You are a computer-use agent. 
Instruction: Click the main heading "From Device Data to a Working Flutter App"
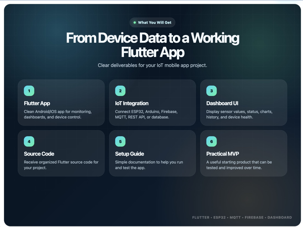[153, 45]
